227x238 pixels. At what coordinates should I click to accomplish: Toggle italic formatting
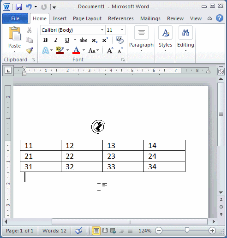coord(56,40)
